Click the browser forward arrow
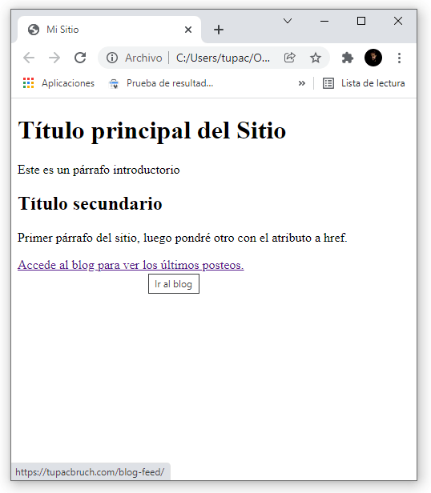 (54, 58)
